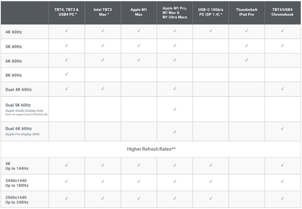Select the "Thunderbolt iPad Pro" column header
Viewport: 302px width, 209px height.
tap(247, 12)
